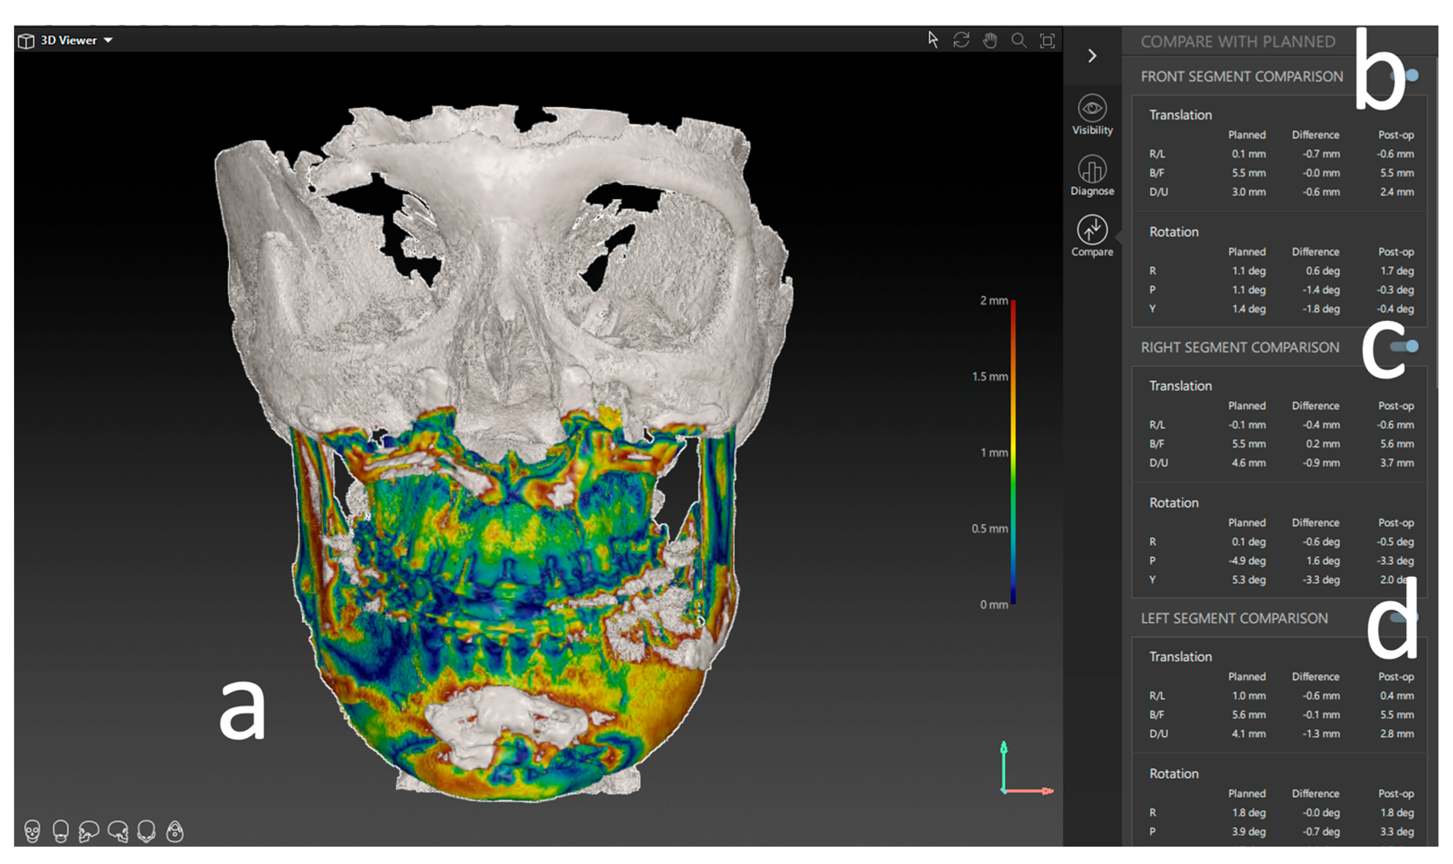The image size is (1453, 864).
Task: Select the arrow pointer tool
Action: (x=933, y=40)
